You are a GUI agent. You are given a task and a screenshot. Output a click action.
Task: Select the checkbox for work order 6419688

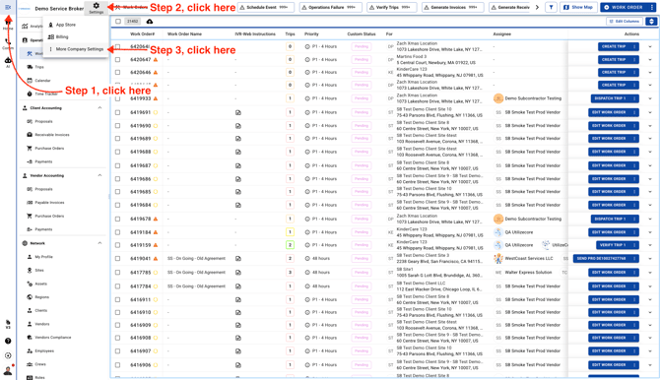pos(118,152)
